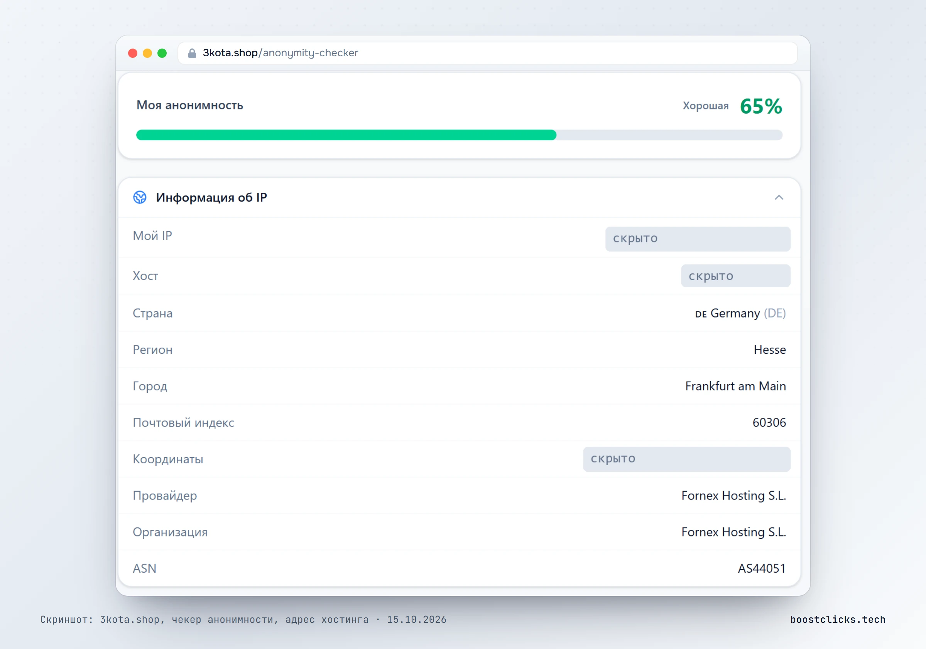Click the Хорошая rating label
Image resolution: width=926 pixels, height=649 pixels.
click(705, 106)
